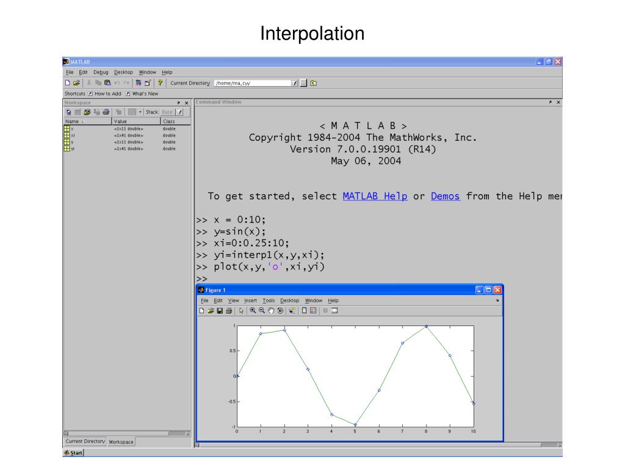This screenshot has width=625, height=468.
Task: Toggle the Pan hand tool in Figure 1
Action: coord(271,311)
